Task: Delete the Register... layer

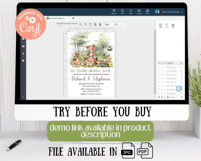Action: point(182,93)
